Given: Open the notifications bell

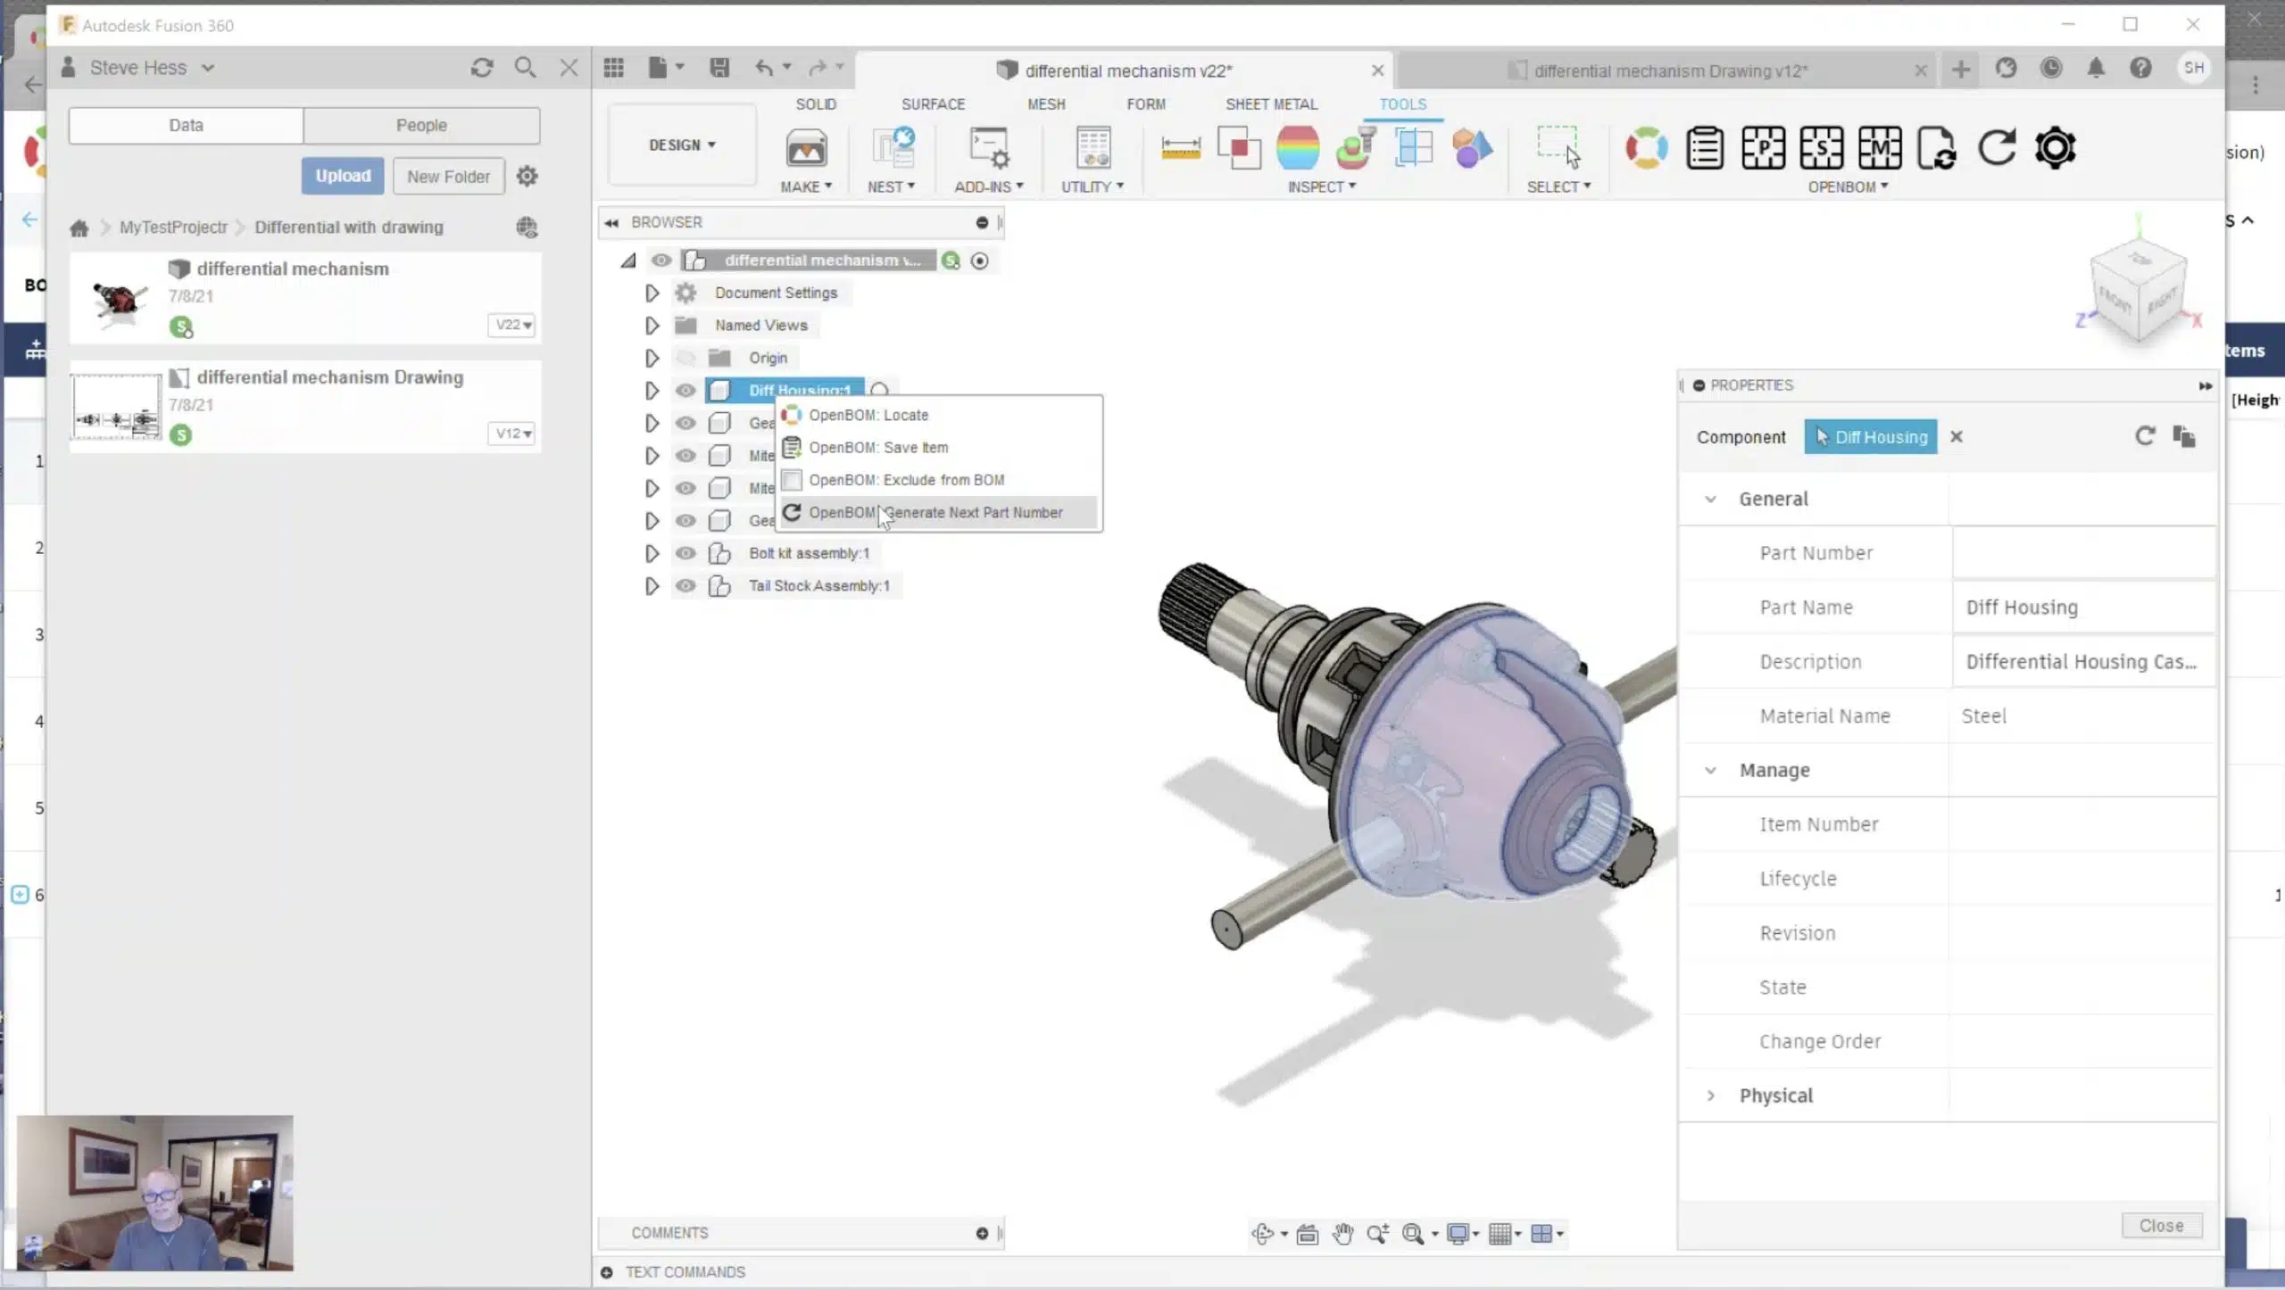Looking at the screenshot, I should coord(2096,68).
